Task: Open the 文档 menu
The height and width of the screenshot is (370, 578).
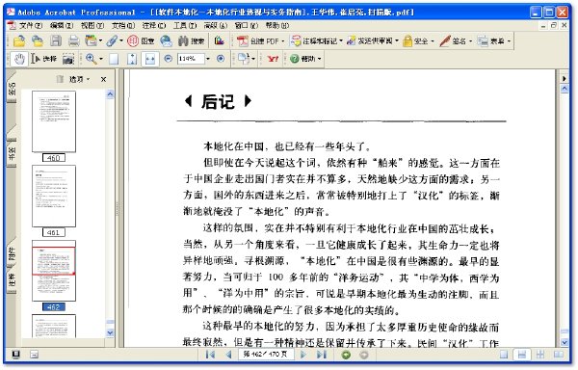Action: (x=123, y=25)
